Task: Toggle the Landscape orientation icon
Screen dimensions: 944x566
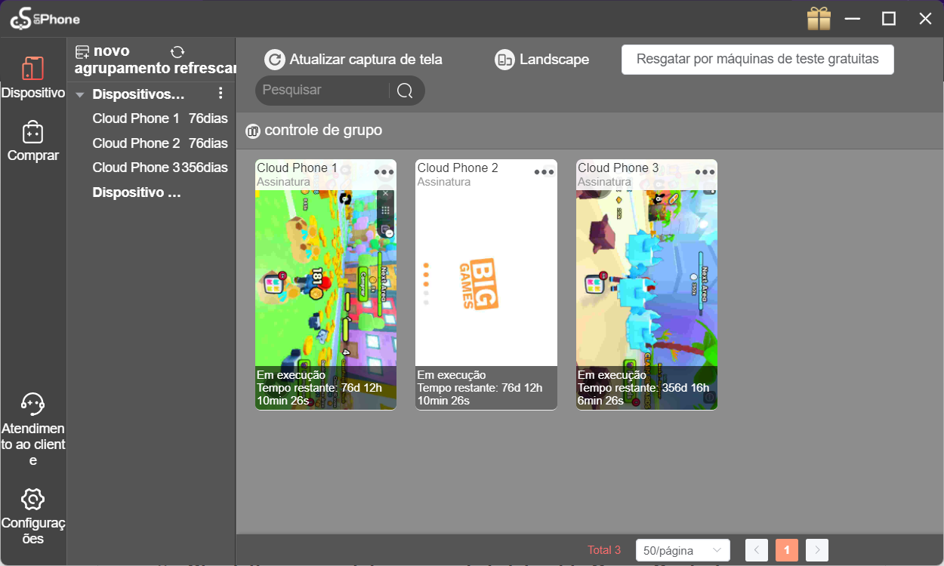Action: pos(504,60)
